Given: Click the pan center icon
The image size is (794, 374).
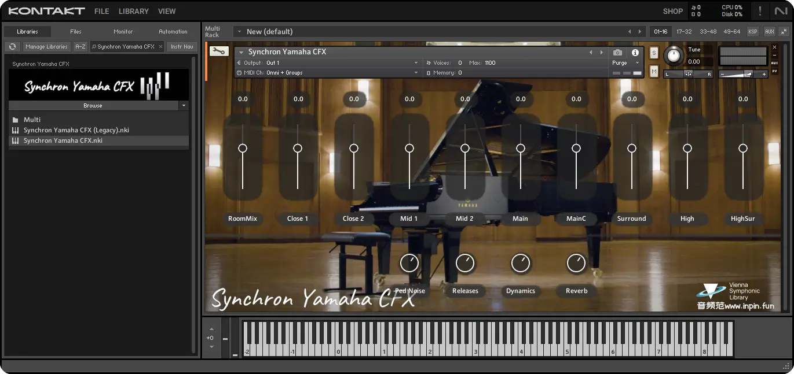Looking at the screenshot, I should pyautogui.click(x=688, y=73).
